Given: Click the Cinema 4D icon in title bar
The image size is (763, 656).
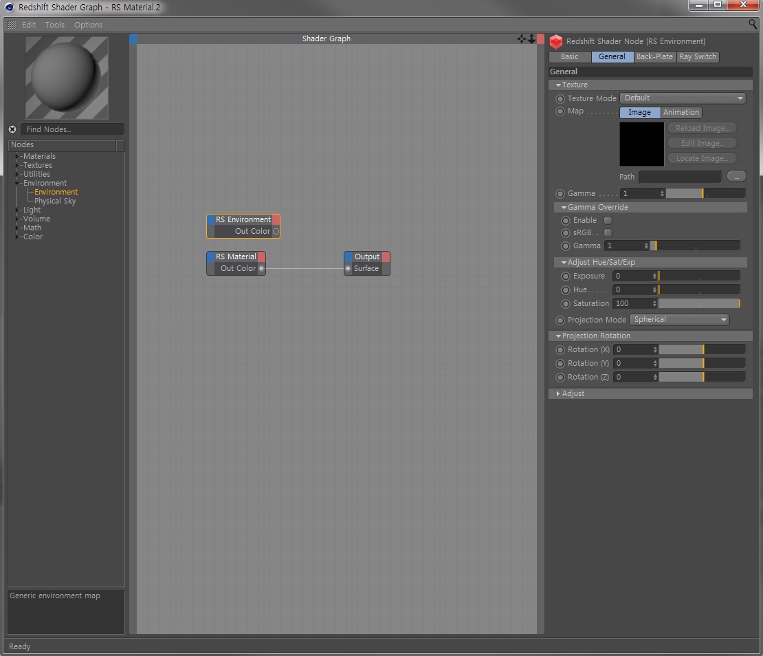Looking at the screenshot, I should click(9, 8).
